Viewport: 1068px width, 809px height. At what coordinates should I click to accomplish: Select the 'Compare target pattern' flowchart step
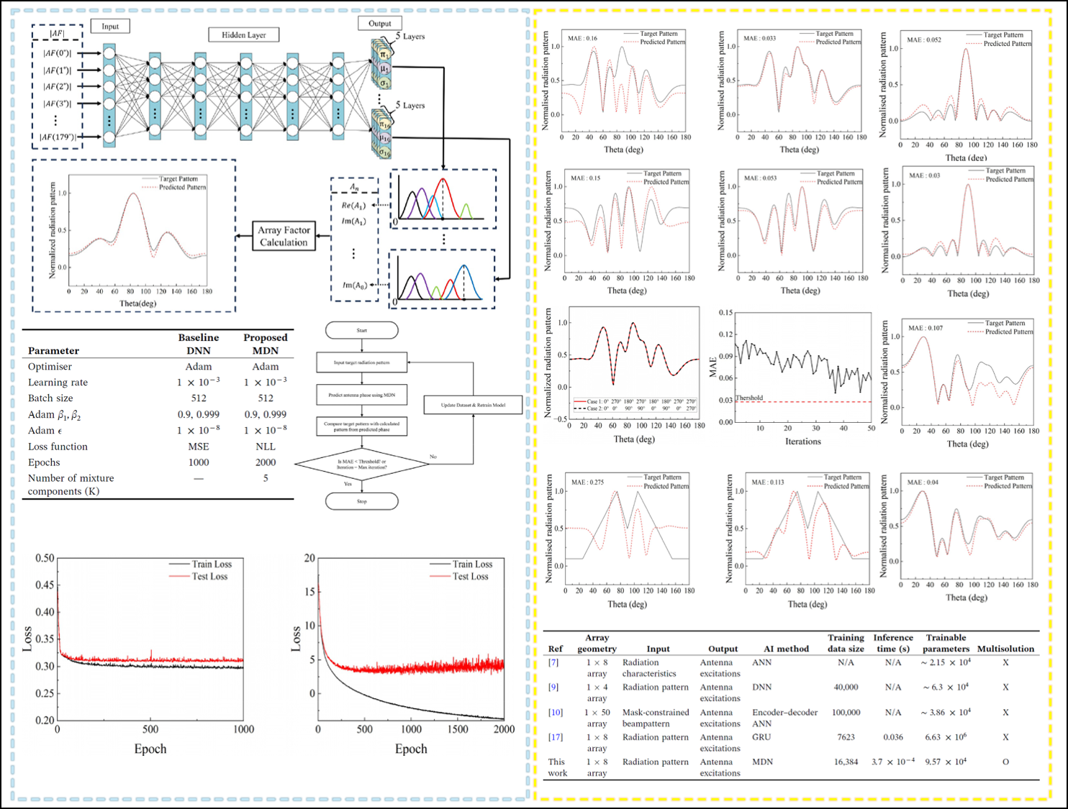pos(362,426)
